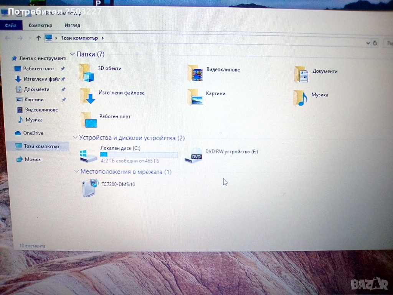Viewport: 393px width, 295px height.
Task: Open the 3D обекти folder icon
Action: (87, 72)
